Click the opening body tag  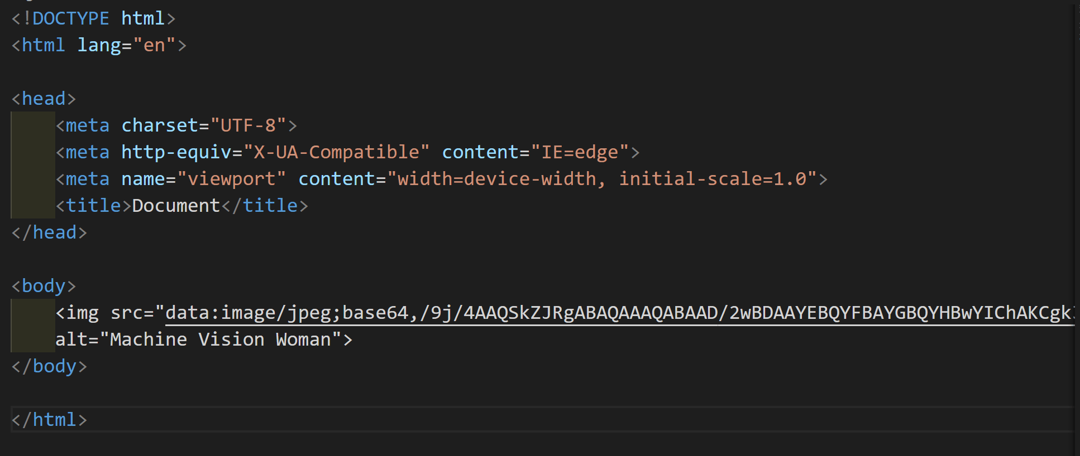tap(44, 286)
